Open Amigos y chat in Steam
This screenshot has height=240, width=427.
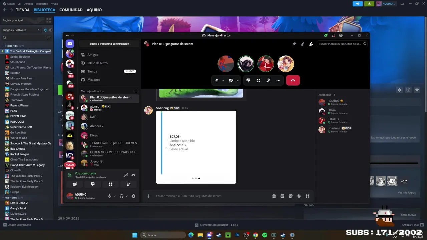click(x=413, y=225)
